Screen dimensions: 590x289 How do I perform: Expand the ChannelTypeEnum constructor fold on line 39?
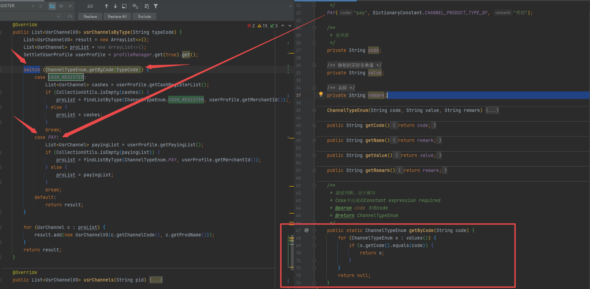(x=314, y=110)
